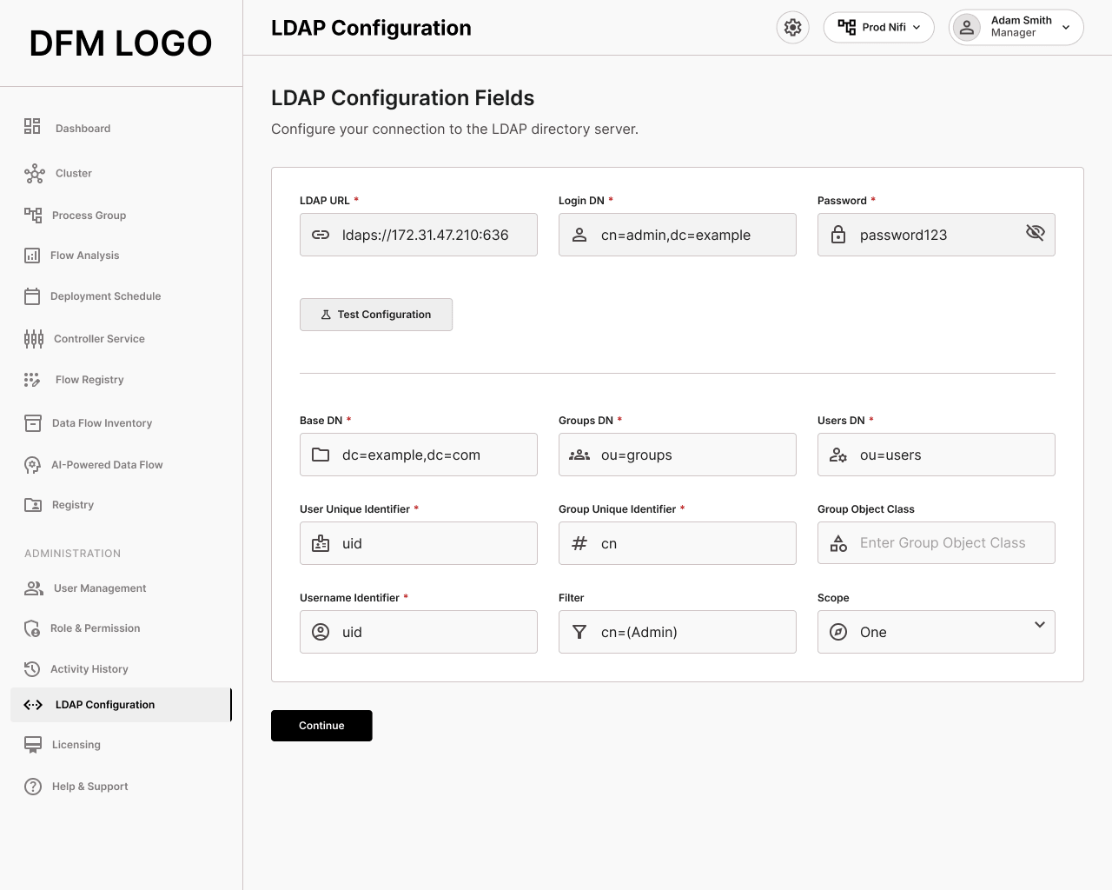The height and width of the screenshot is (890, 1112).
Task: Click the Process Group hierarchy icon
Action: (x=33, y=215)
